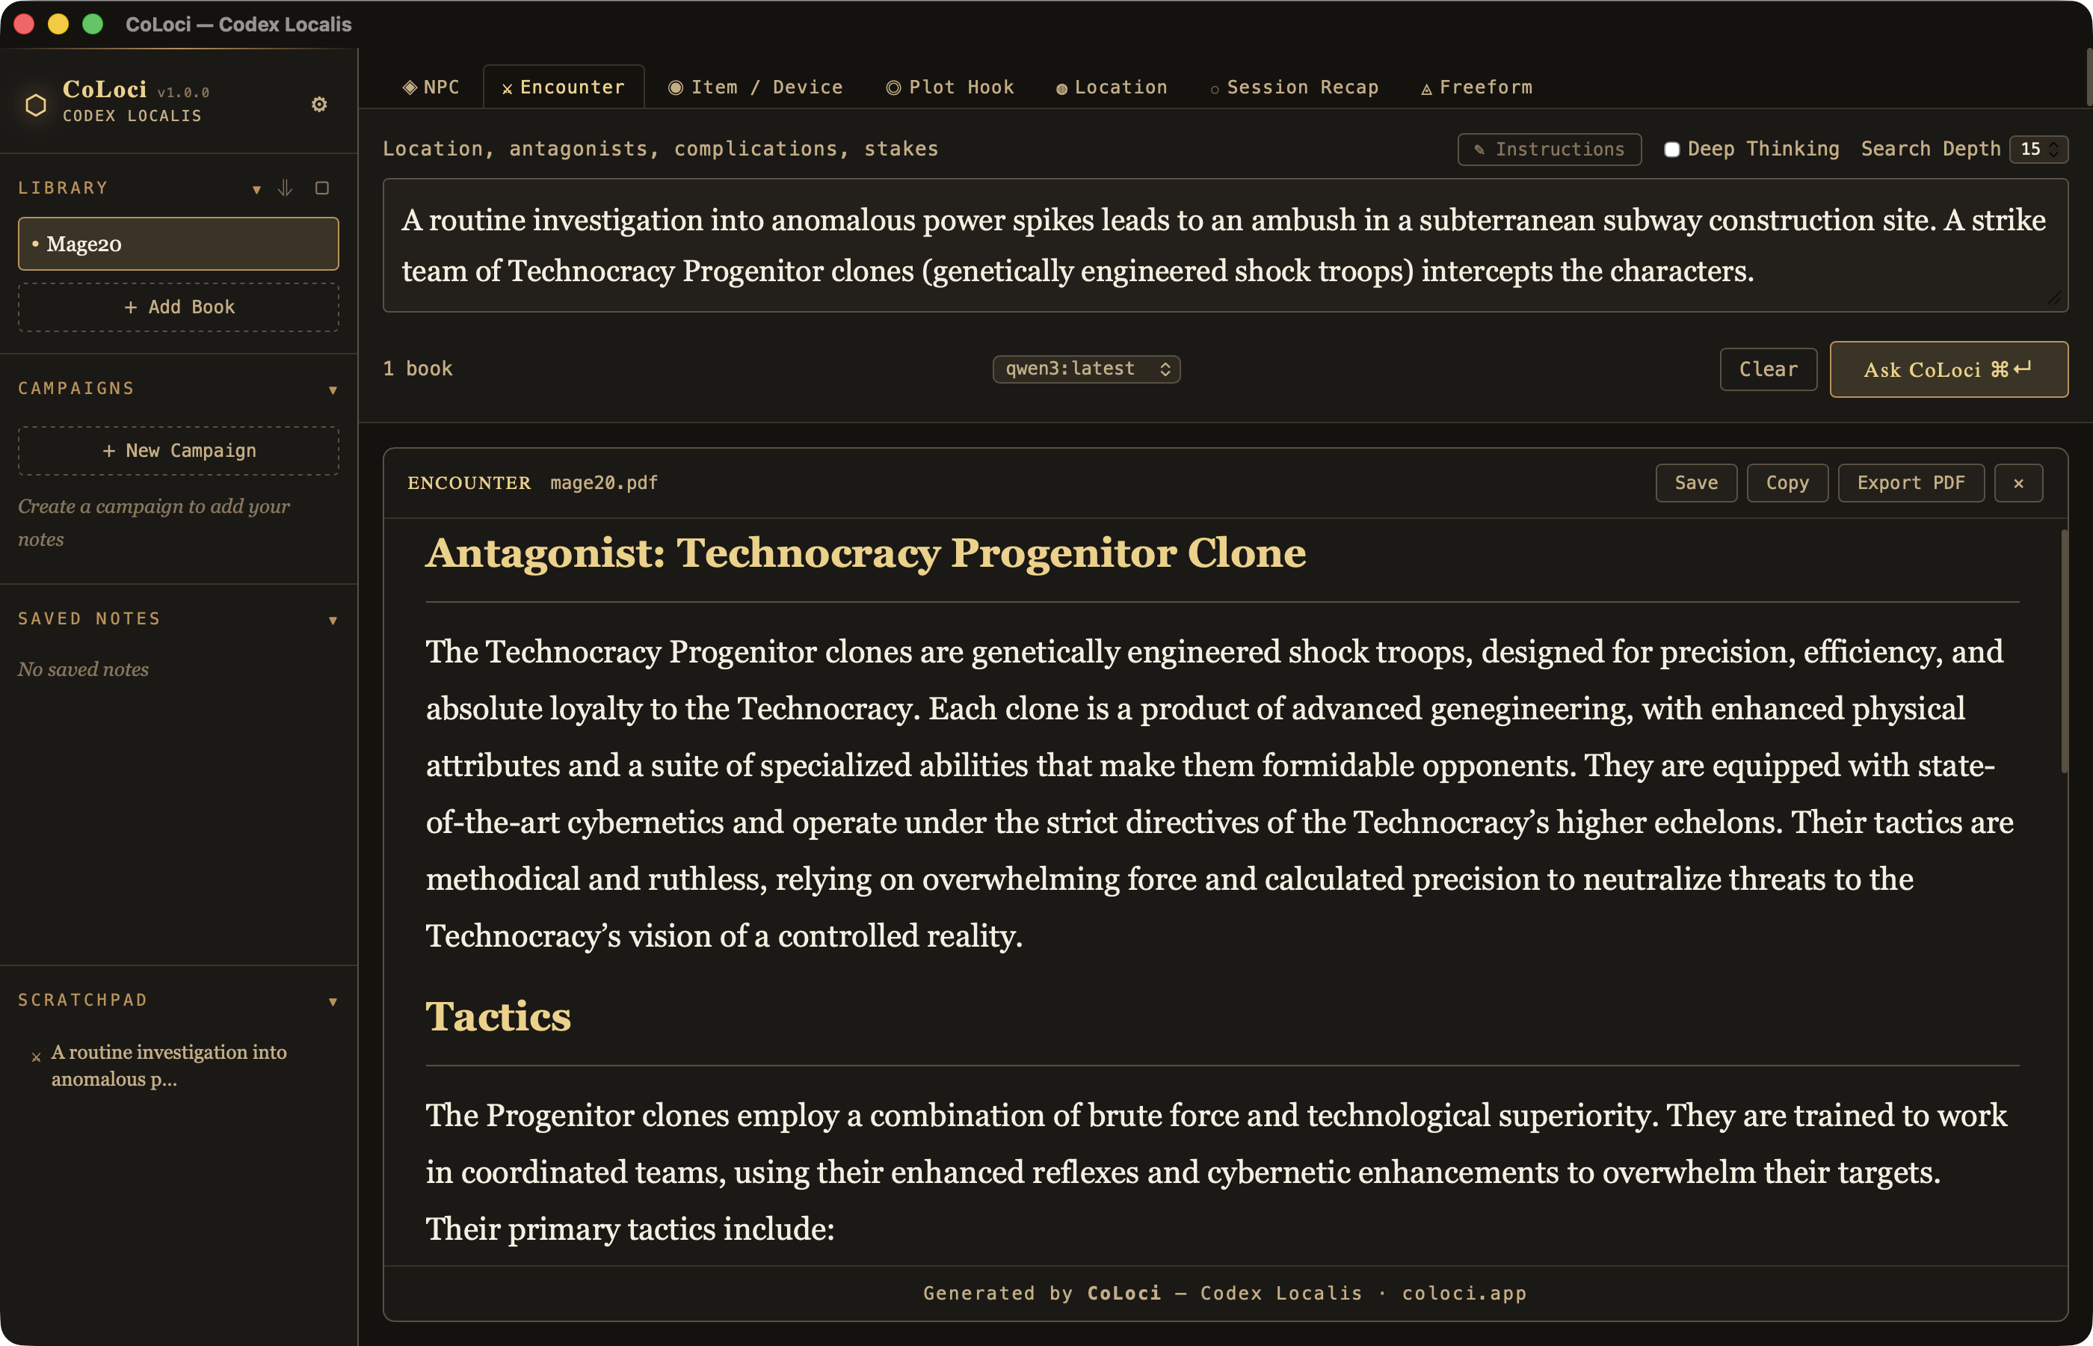This screenshot has height=1346, width=2093.
Task: Click the CoLoci hexagon logo icon
Action: [x=36, y=104]
